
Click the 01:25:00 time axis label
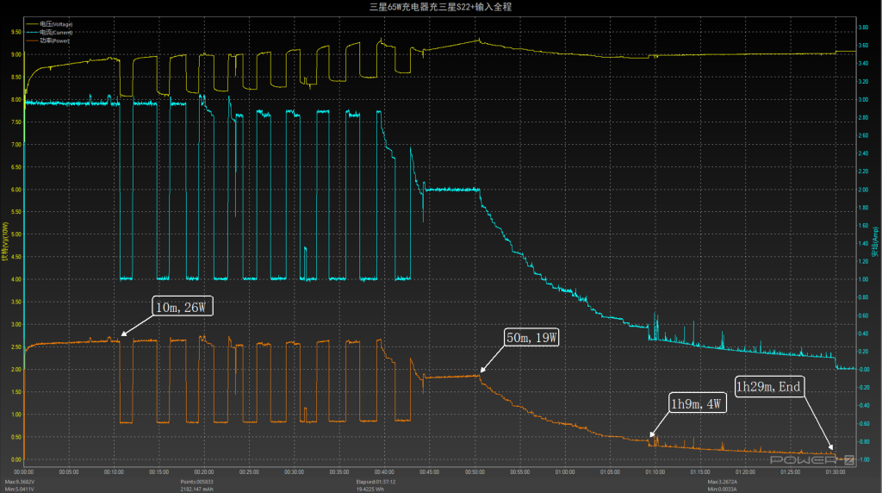point(790,472)
